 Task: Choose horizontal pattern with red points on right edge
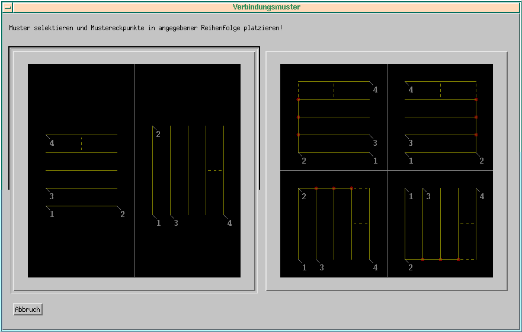click(440, 117)
